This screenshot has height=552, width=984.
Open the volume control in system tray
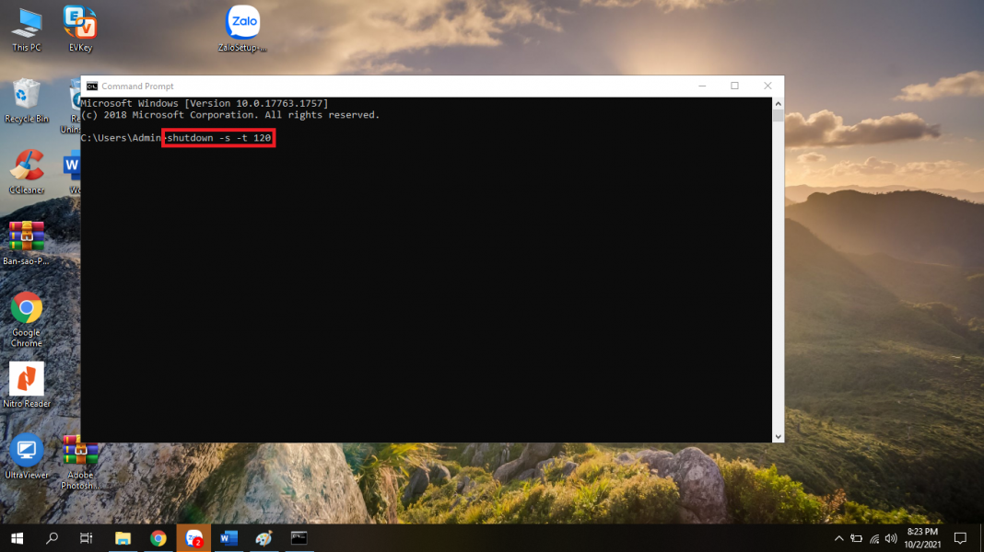pos(891,538)
